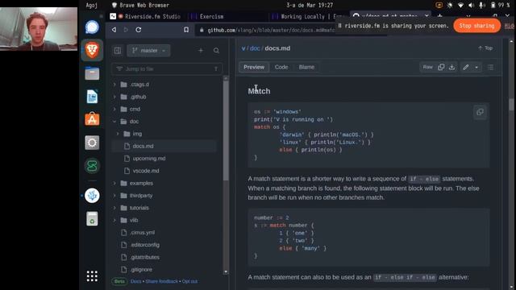Open Brave browser in the dock
The height and width of the screenshot is (290, 516).
pos(92,50)
